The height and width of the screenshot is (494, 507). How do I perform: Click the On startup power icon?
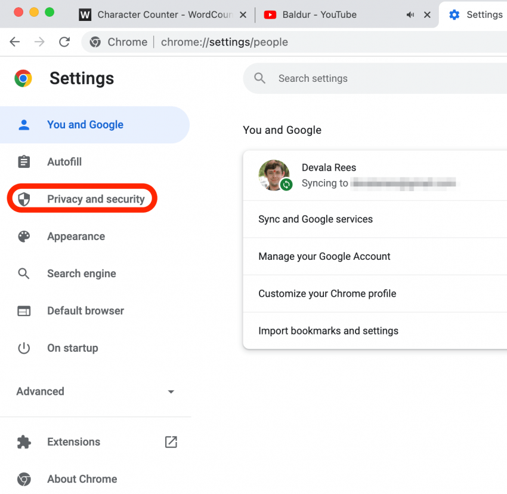[24, 348]
